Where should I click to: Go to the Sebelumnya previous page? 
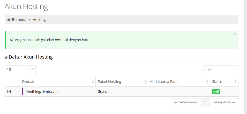point(186,102)
